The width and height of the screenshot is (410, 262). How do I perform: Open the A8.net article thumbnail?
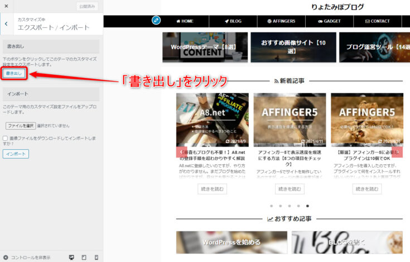tap(213, 120)
